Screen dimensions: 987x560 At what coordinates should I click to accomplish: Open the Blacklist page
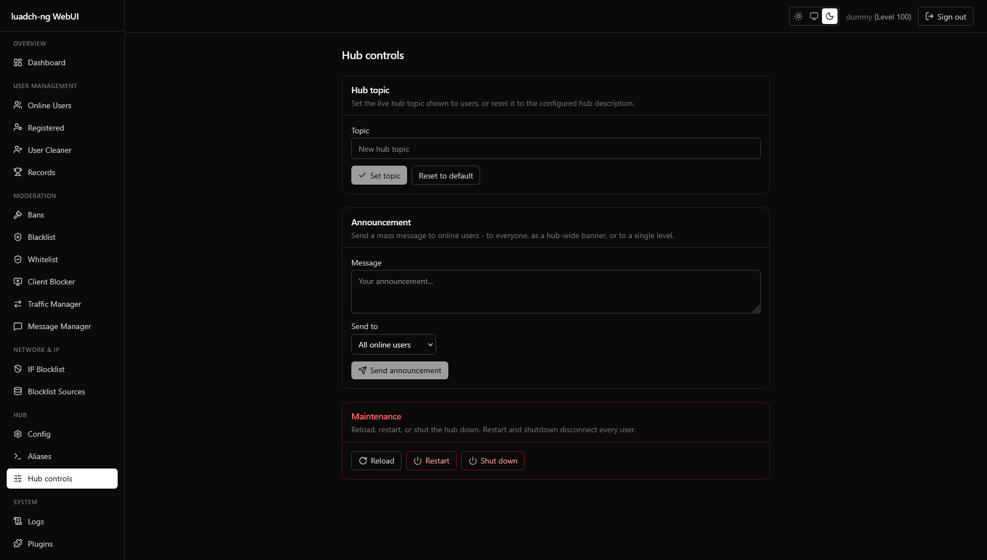point(62,237)
